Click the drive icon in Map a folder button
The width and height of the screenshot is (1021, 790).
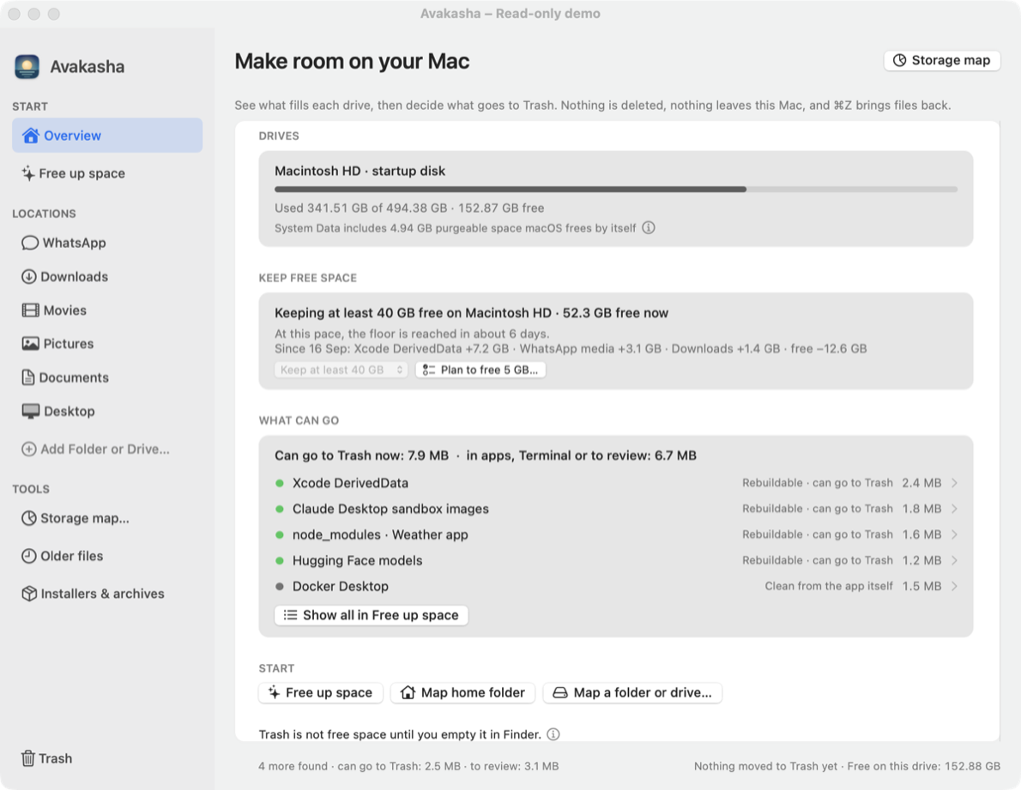[x=560, y=693]
